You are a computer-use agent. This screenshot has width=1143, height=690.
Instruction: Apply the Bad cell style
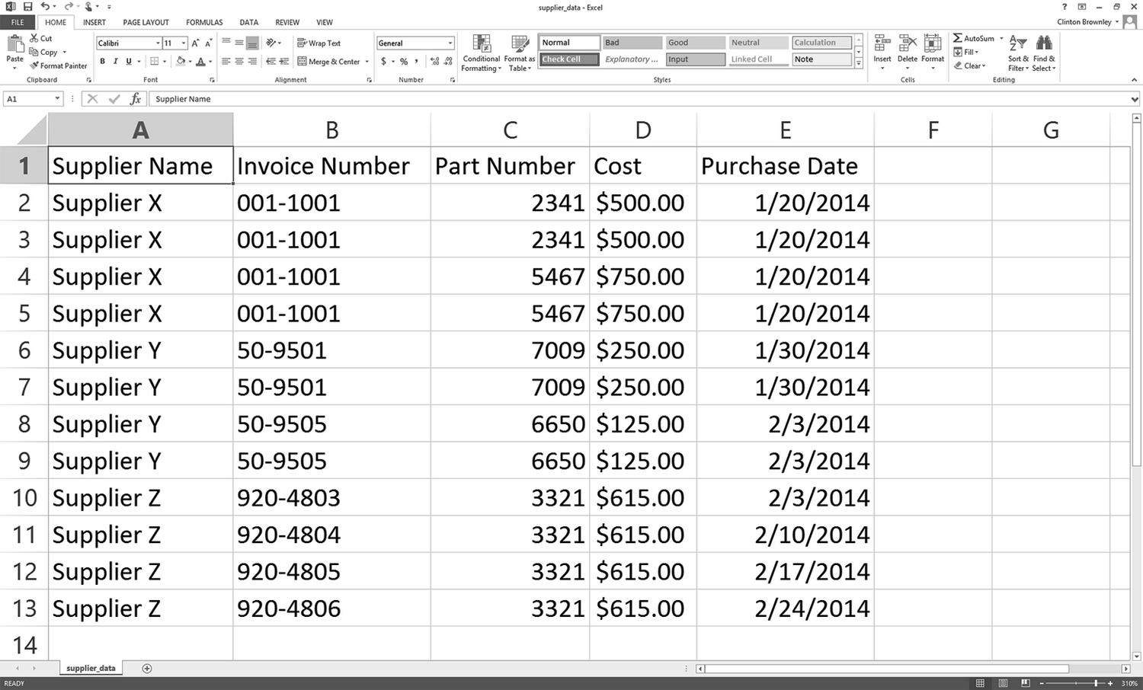point(632,43)
